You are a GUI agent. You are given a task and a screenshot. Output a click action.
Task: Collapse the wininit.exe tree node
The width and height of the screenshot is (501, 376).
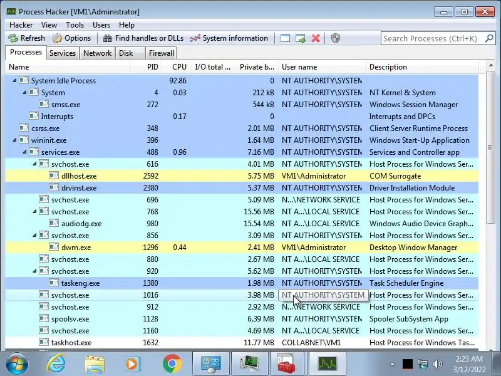pyautogui.click(x=14, y=140)
